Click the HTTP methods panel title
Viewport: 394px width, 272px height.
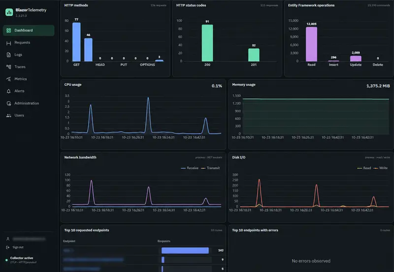point(76,5)
